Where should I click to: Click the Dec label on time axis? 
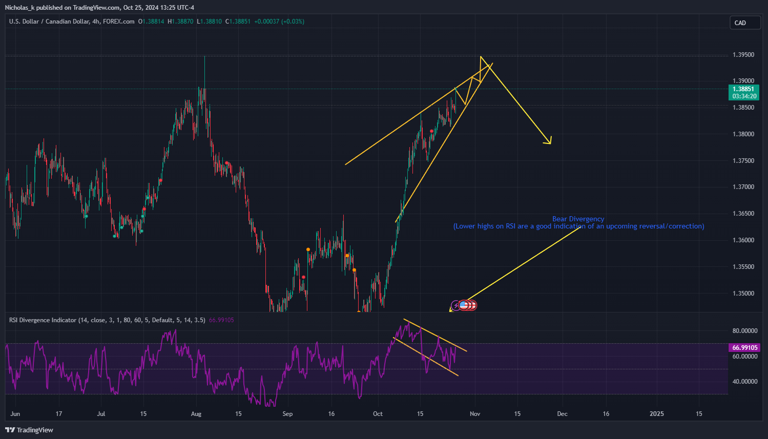click(562, 414)
